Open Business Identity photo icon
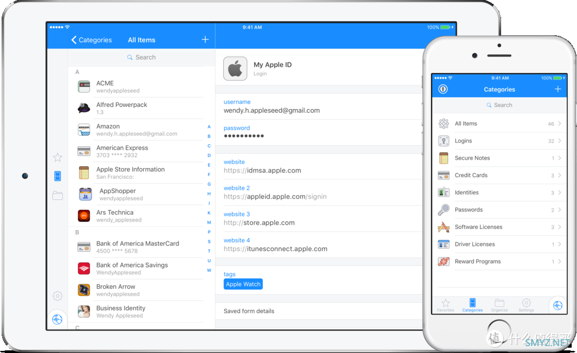Screen dimensions: 577x353 coord(84,311)
